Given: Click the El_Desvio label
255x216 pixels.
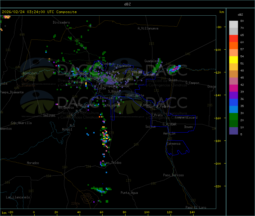Looking at the screenshot, I should point(66,108).
